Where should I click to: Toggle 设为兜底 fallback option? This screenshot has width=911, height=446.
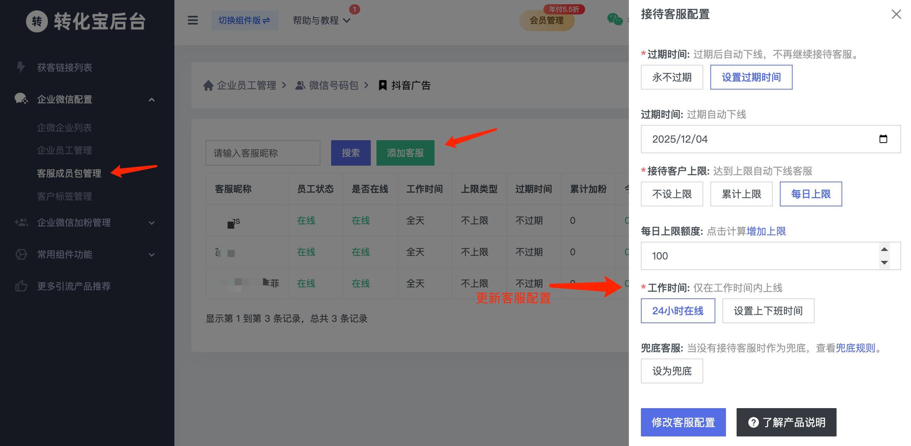pyautogui.click(x=672, y=371)
